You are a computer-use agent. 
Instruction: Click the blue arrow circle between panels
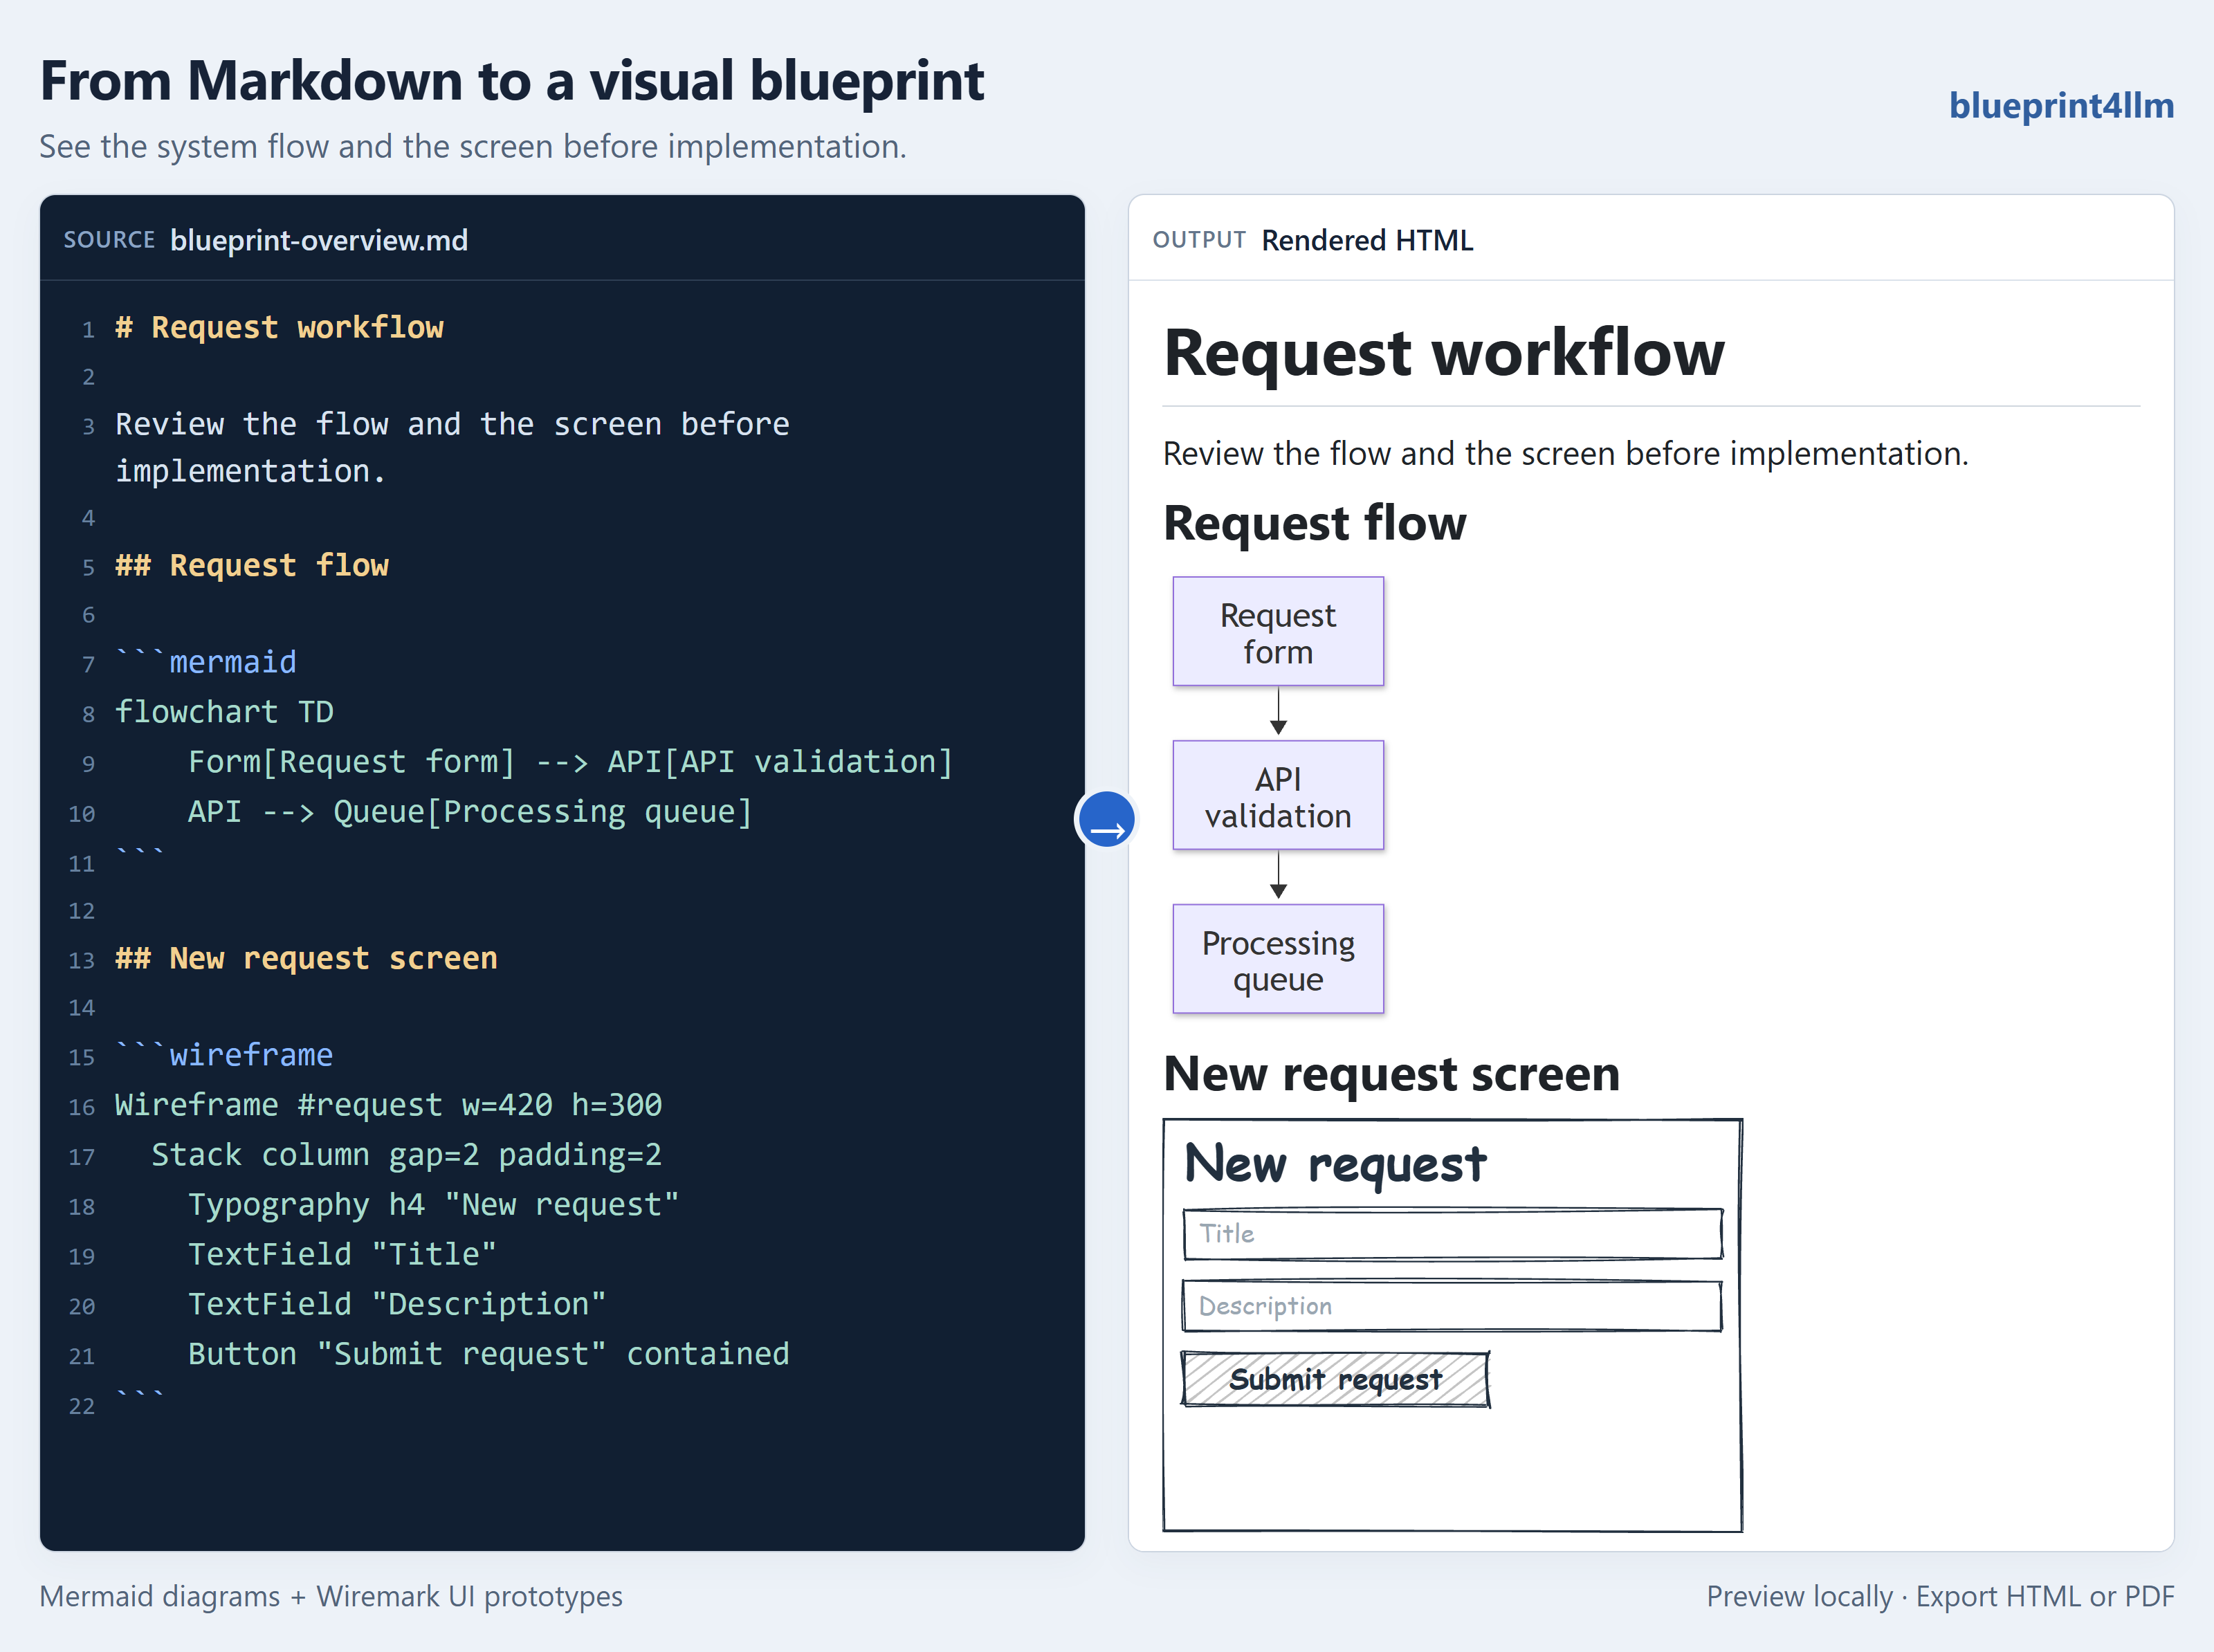point(1106,819)
